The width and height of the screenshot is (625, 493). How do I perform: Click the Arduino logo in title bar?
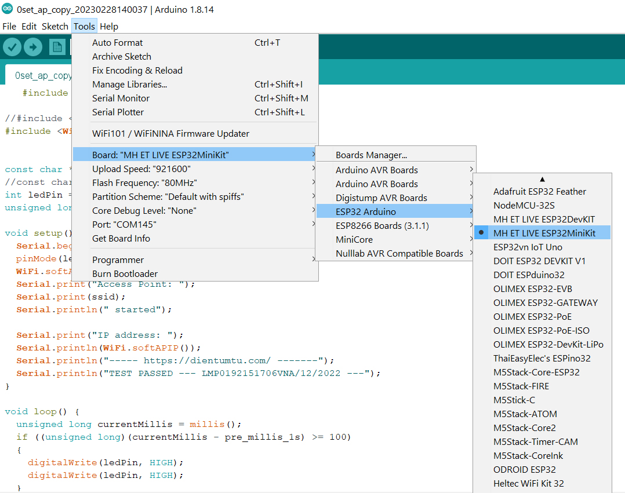pos(7,9)
